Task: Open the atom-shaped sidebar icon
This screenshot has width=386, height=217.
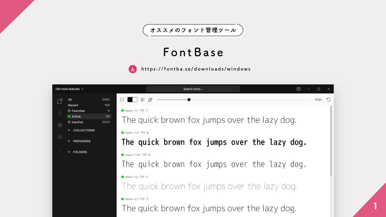Action: (60, 125)
